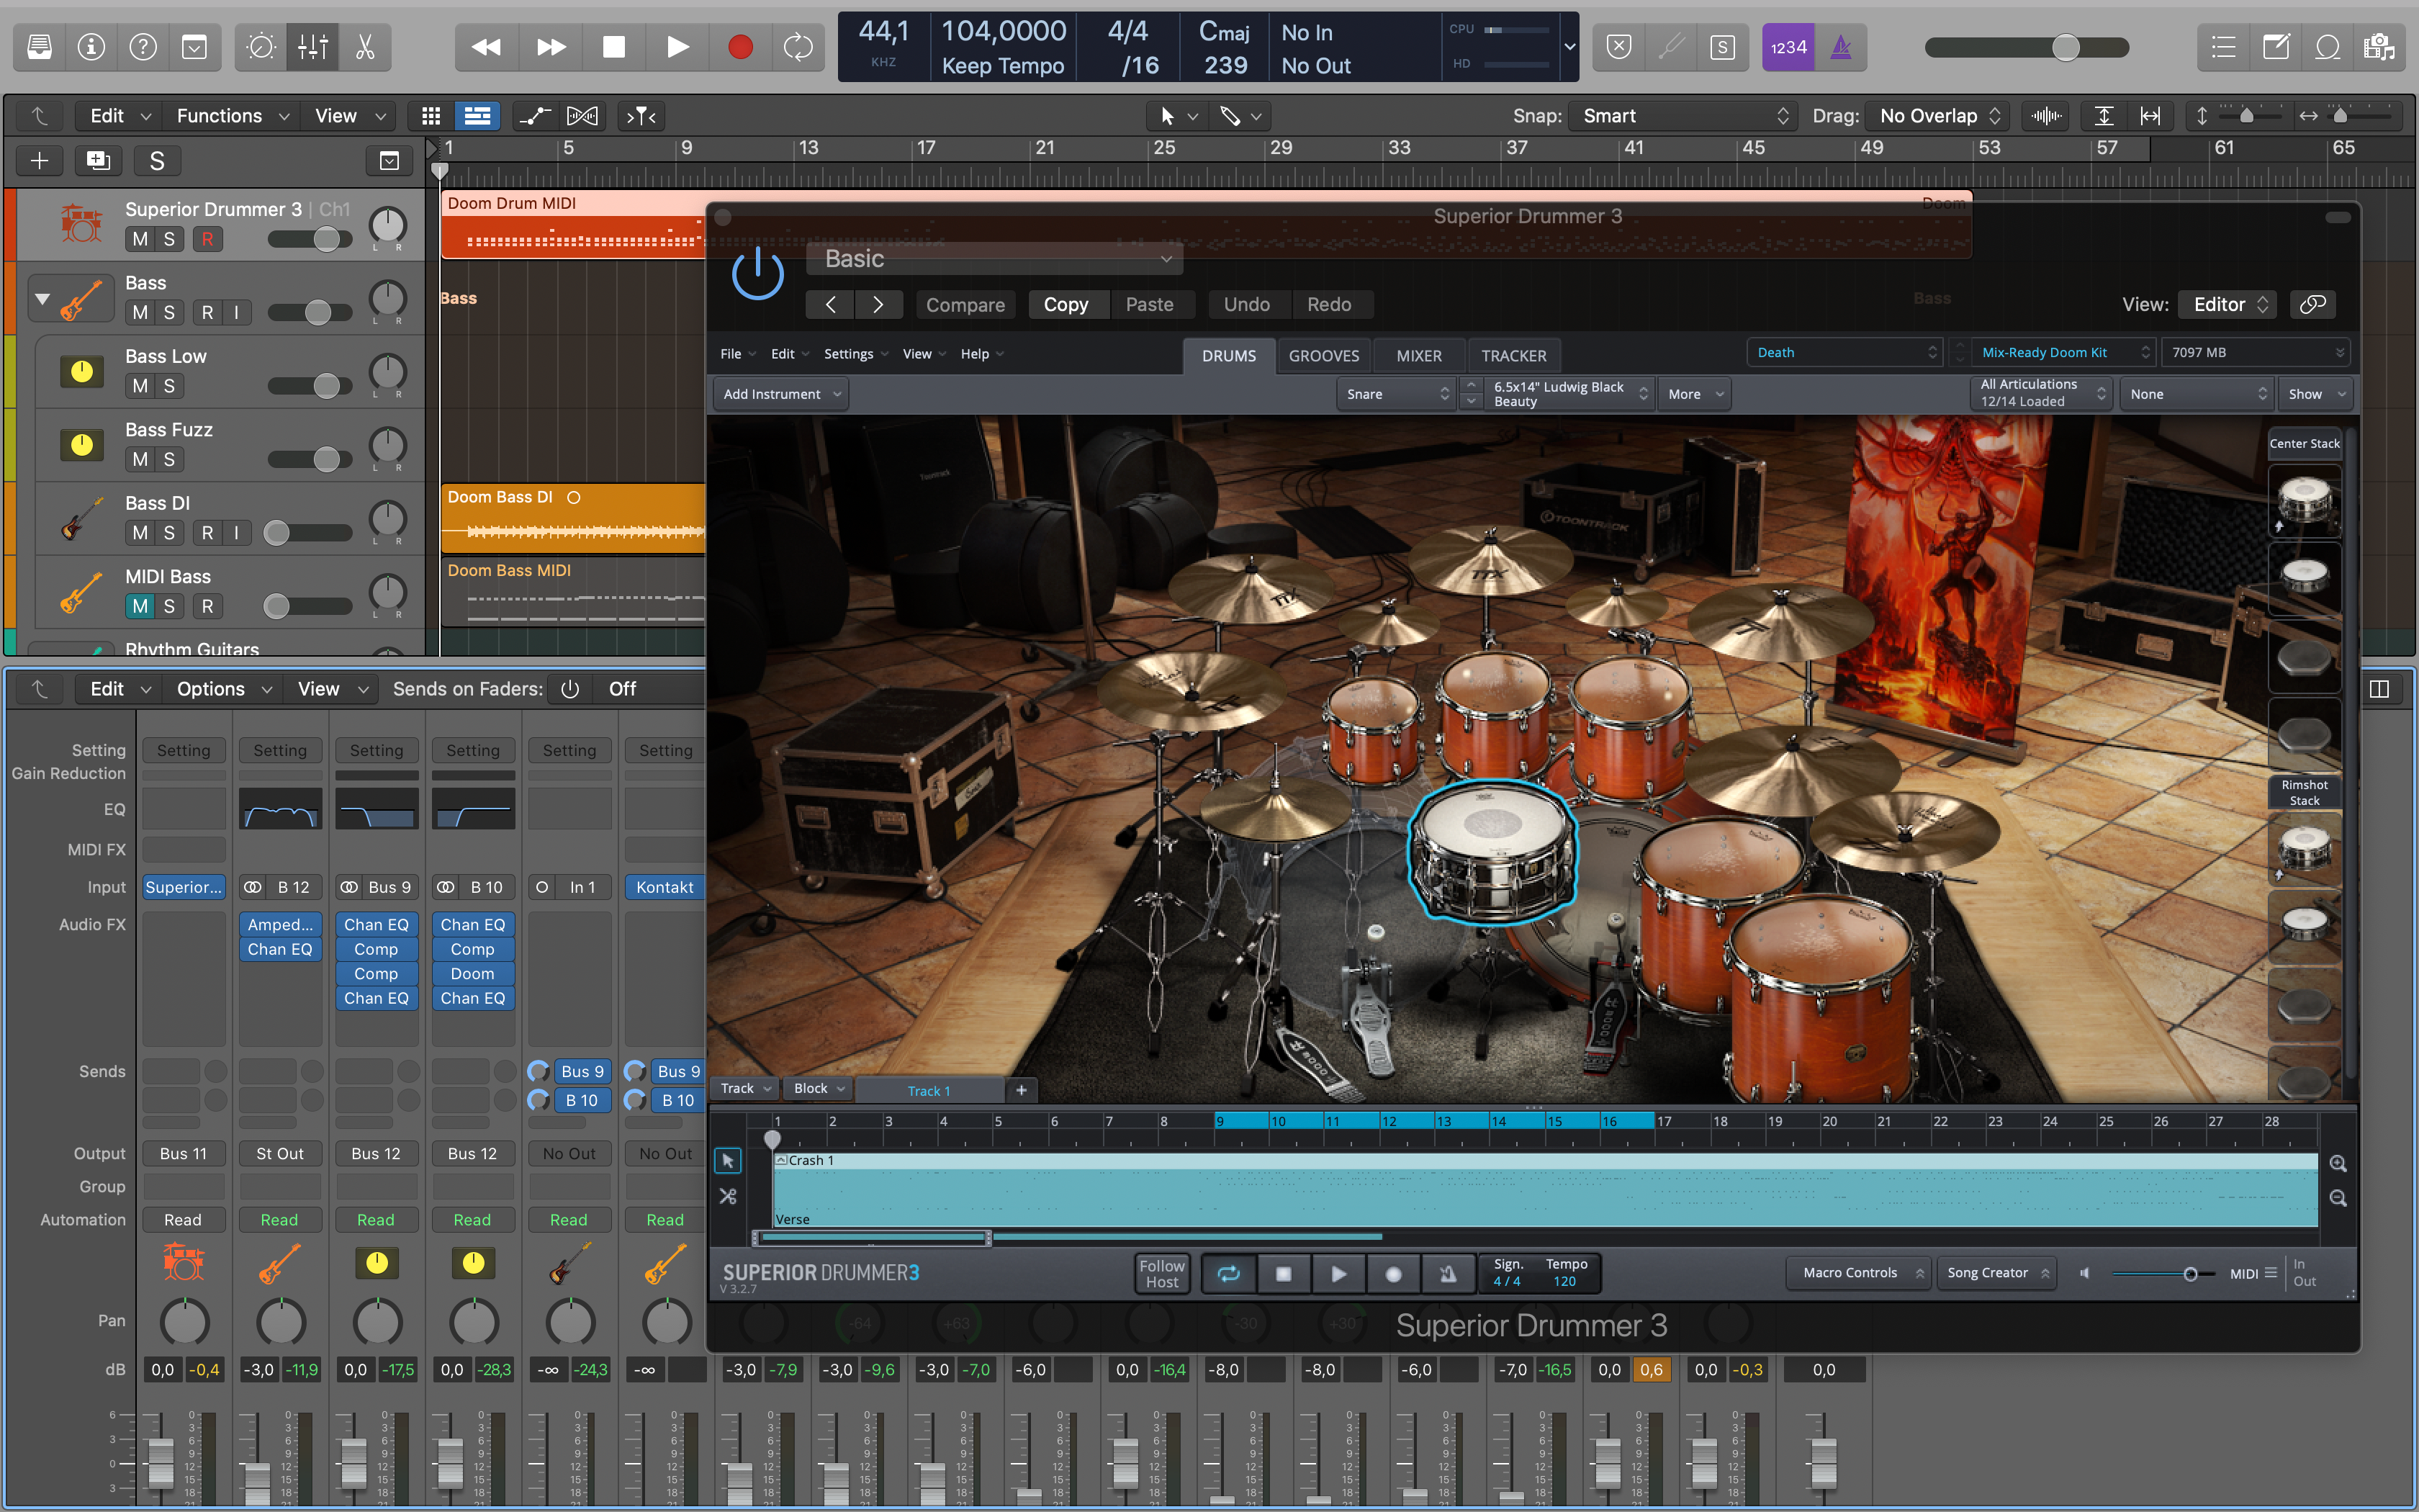Toggle the Superior Drummer plugin power button
This screenshot has width=2419, height=1512.
coord(757,273)
